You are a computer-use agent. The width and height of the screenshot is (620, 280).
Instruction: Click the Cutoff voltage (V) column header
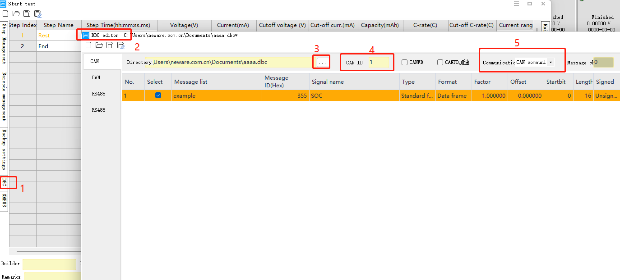pos(282,25)
